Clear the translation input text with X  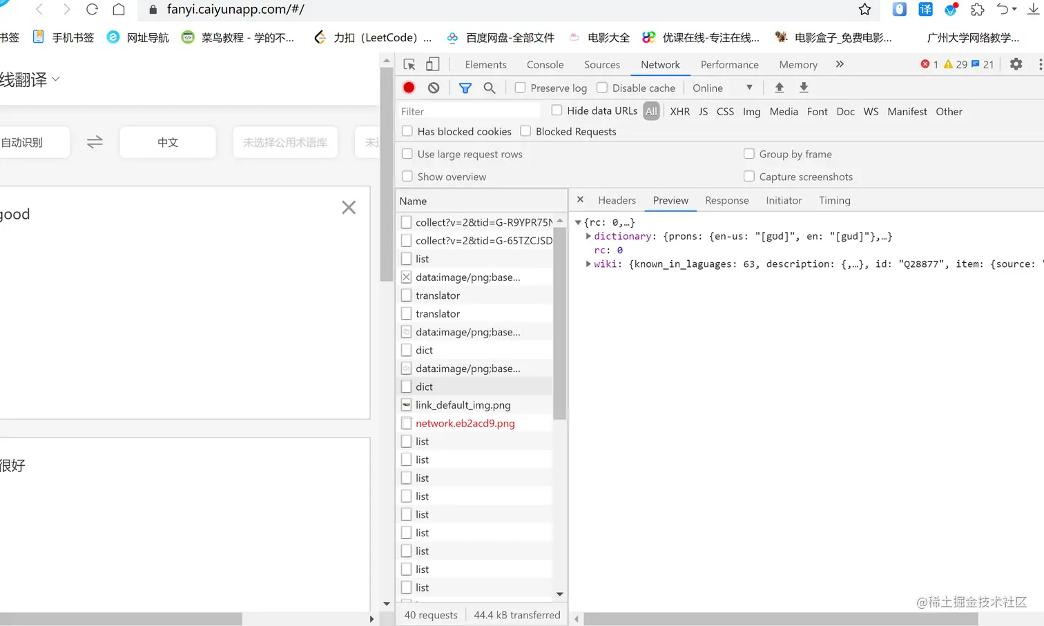pos(349,207)
